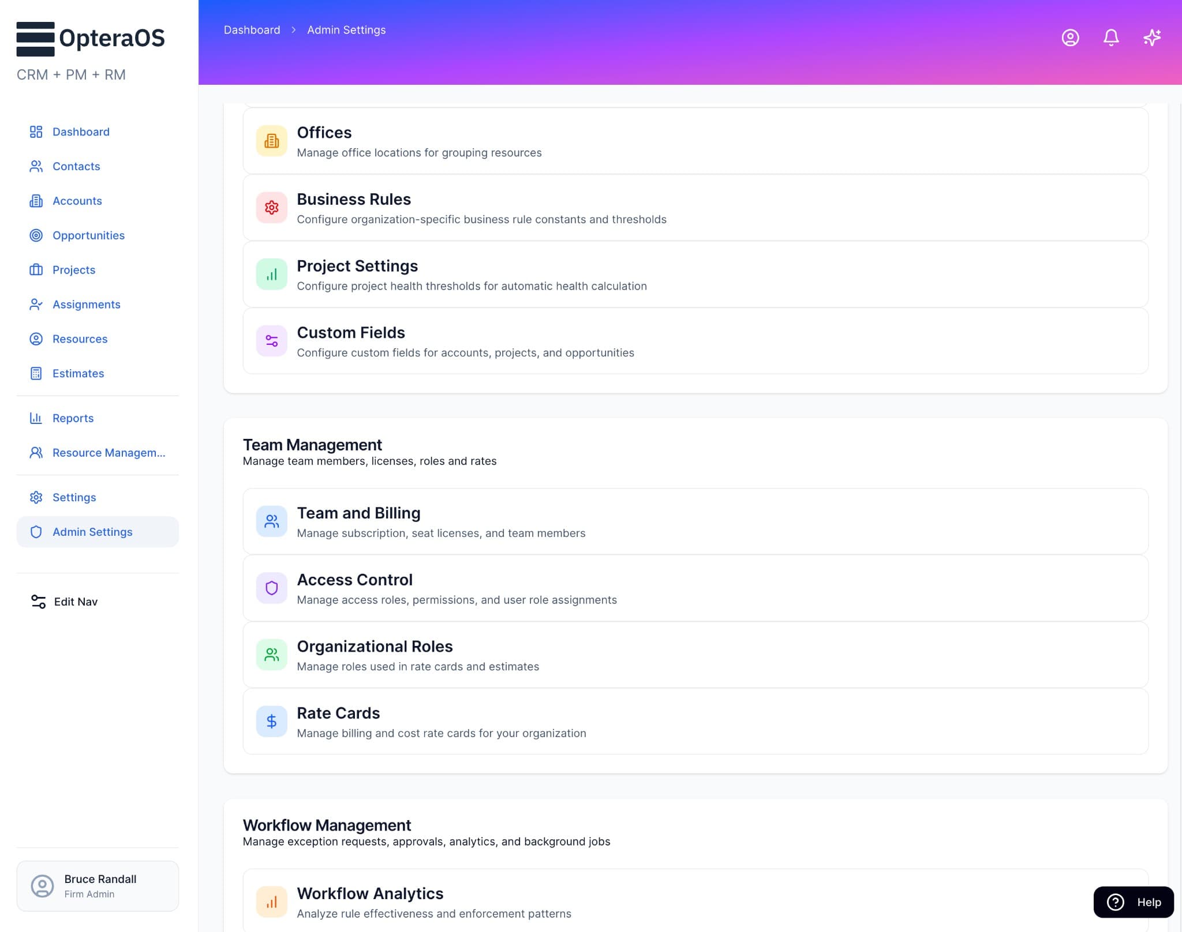Click the Workflow Analytics bar chart icon
The height and width of the screenshot is (932, 1182).
(271, 901)
